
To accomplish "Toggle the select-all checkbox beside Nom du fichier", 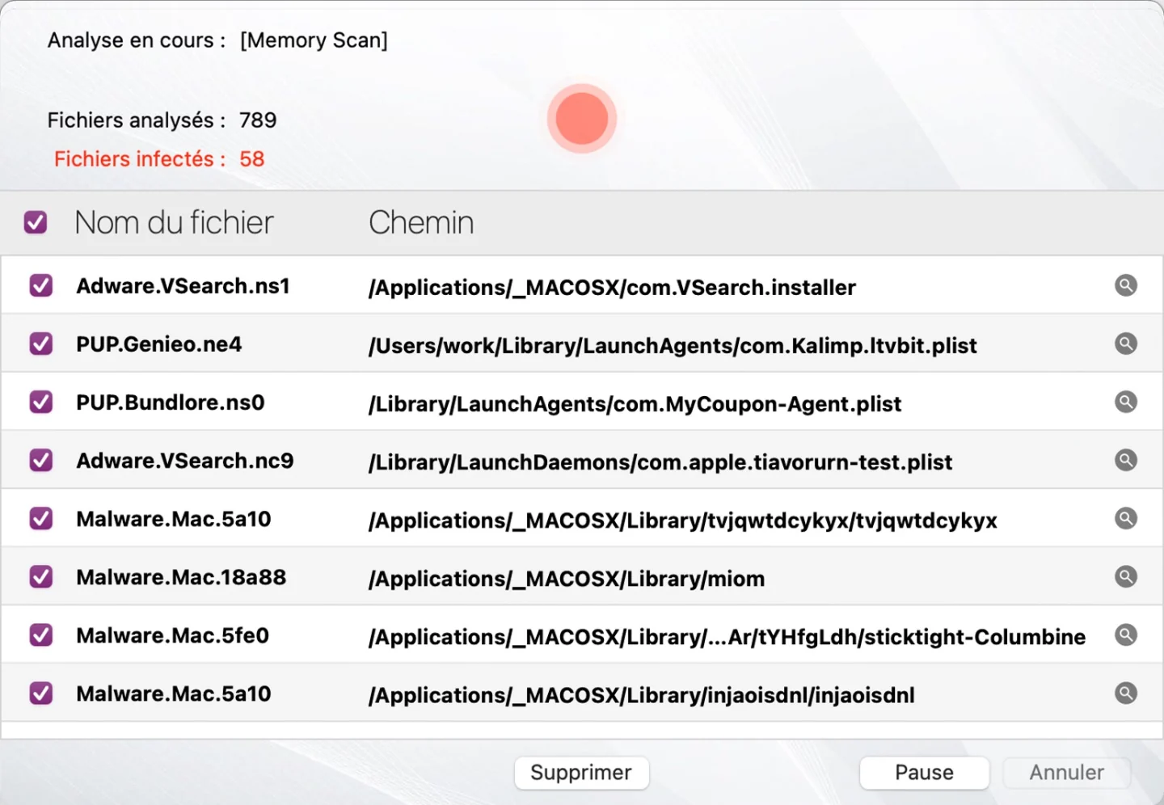I will click(x=36, y=222).
